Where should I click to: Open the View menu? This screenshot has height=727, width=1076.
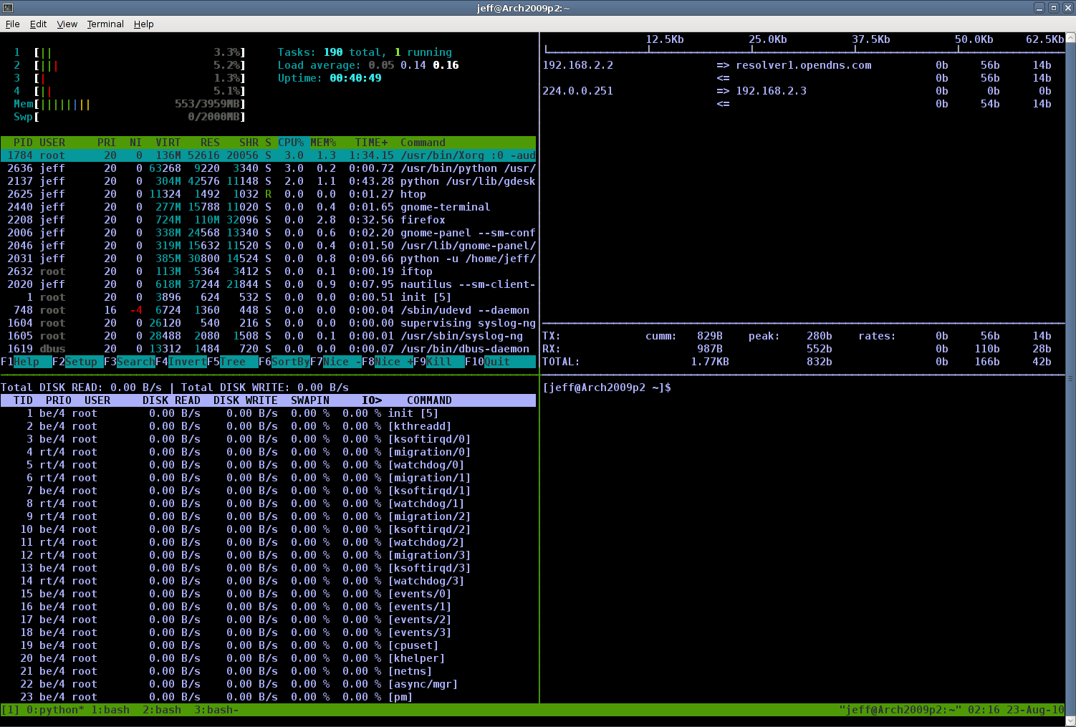pos(67,24)
